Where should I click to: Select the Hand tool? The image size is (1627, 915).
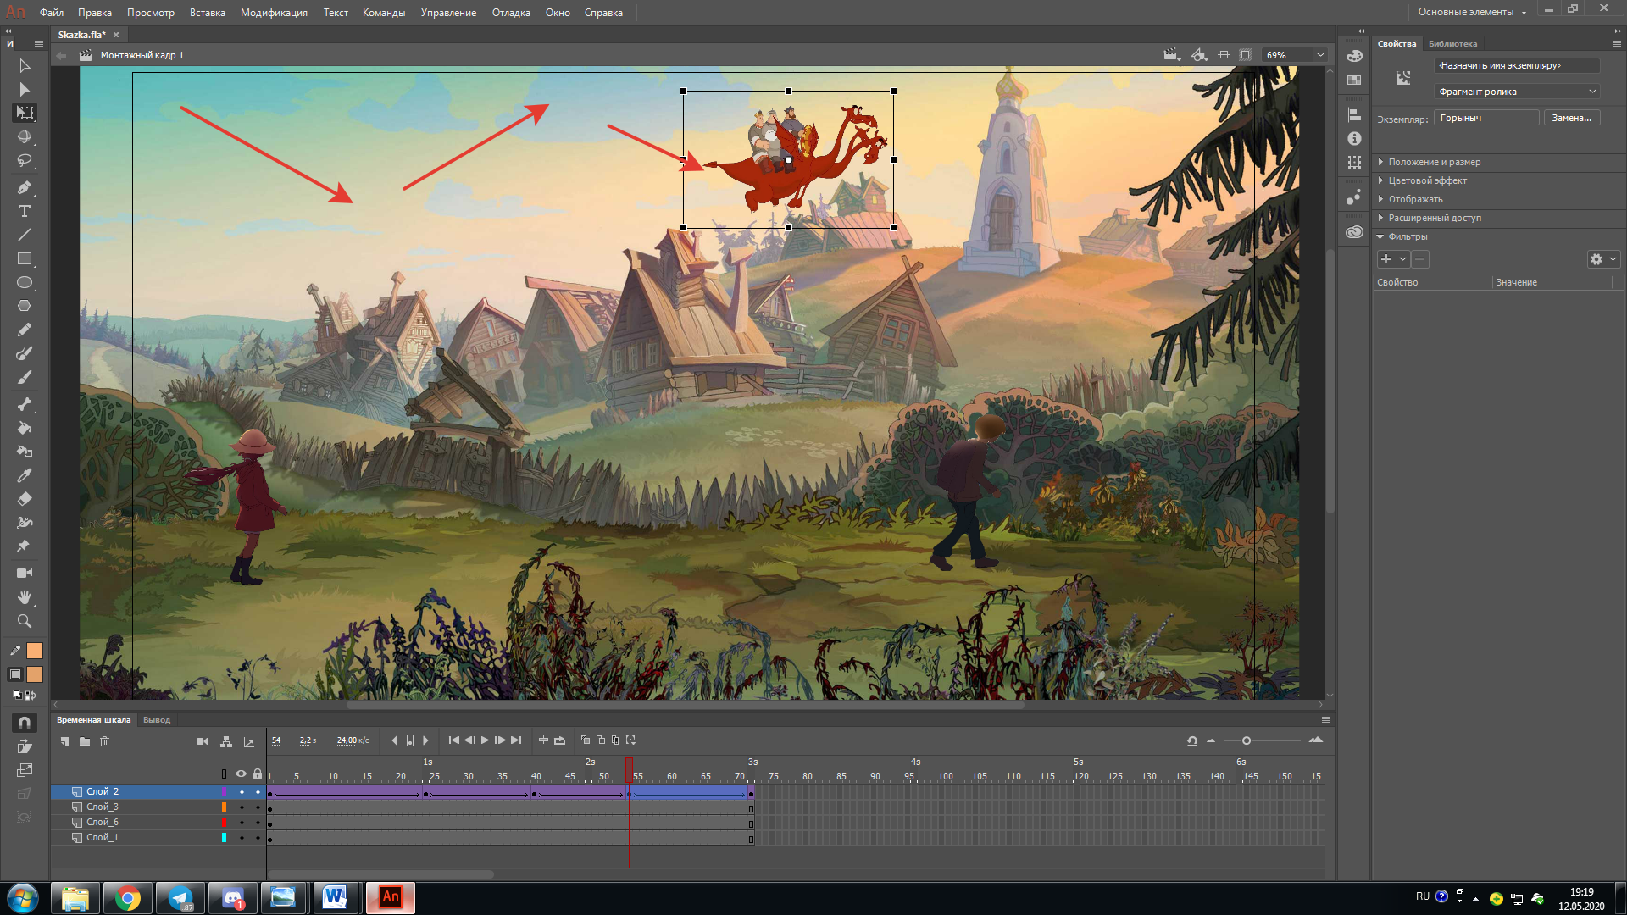point(25,597)
